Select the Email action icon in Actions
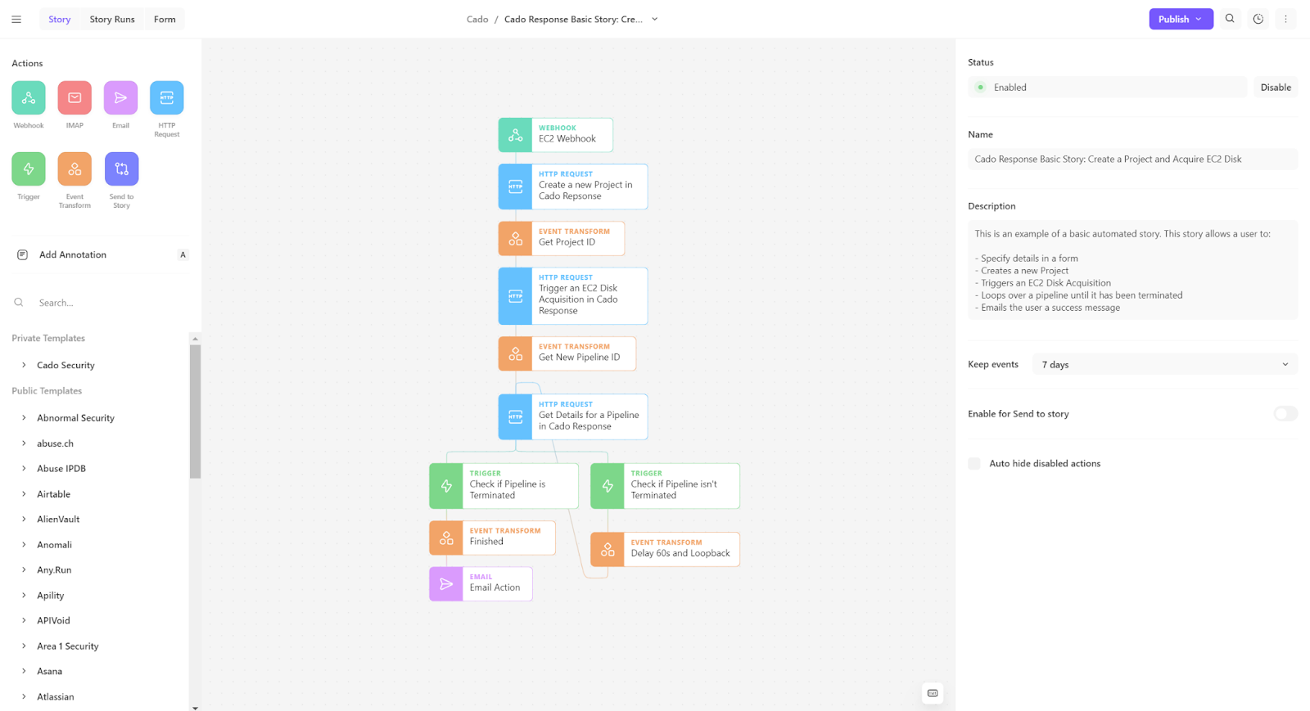 pyautogui.click(x=120, y=97)
